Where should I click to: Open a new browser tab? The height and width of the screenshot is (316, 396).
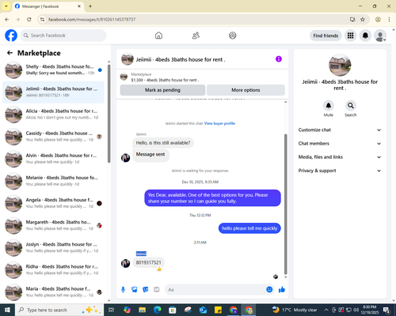point(90,6)
